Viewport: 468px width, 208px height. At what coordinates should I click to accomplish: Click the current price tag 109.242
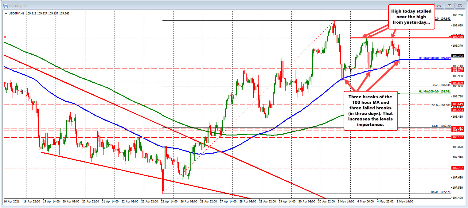click(x=457, y=56)
